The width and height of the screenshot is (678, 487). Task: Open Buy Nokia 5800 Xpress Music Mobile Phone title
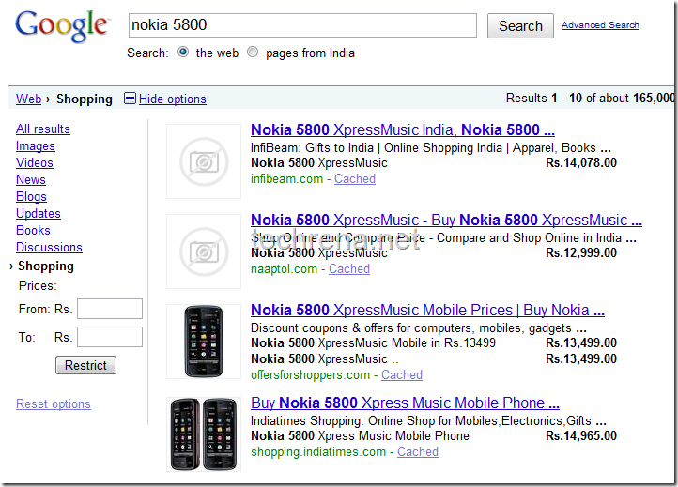(405, 403)
